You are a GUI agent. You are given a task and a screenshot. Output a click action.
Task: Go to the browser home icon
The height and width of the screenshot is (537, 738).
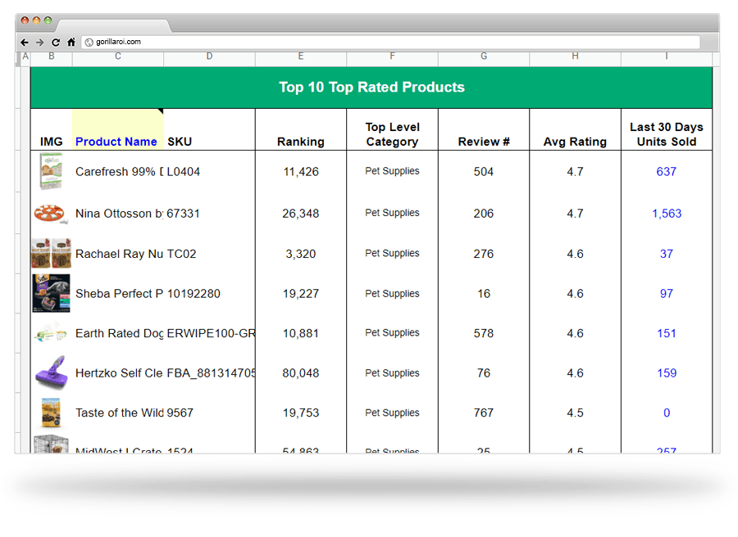(x=71, y=42)
